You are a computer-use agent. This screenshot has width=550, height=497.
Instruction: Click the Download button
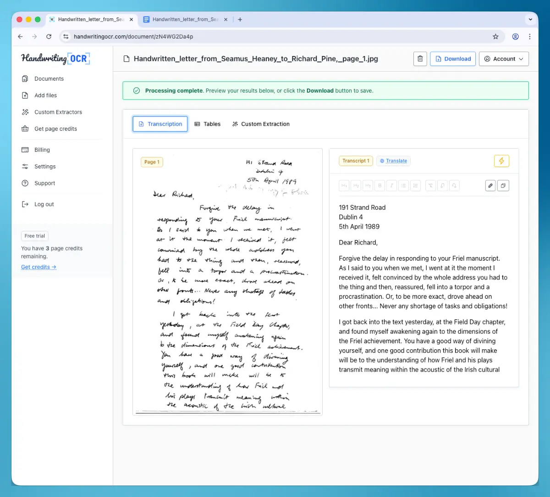pos(452,59)
